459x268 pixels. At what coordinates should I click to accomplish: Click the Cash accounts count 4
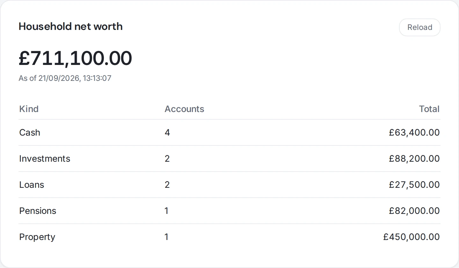point(167,132)
